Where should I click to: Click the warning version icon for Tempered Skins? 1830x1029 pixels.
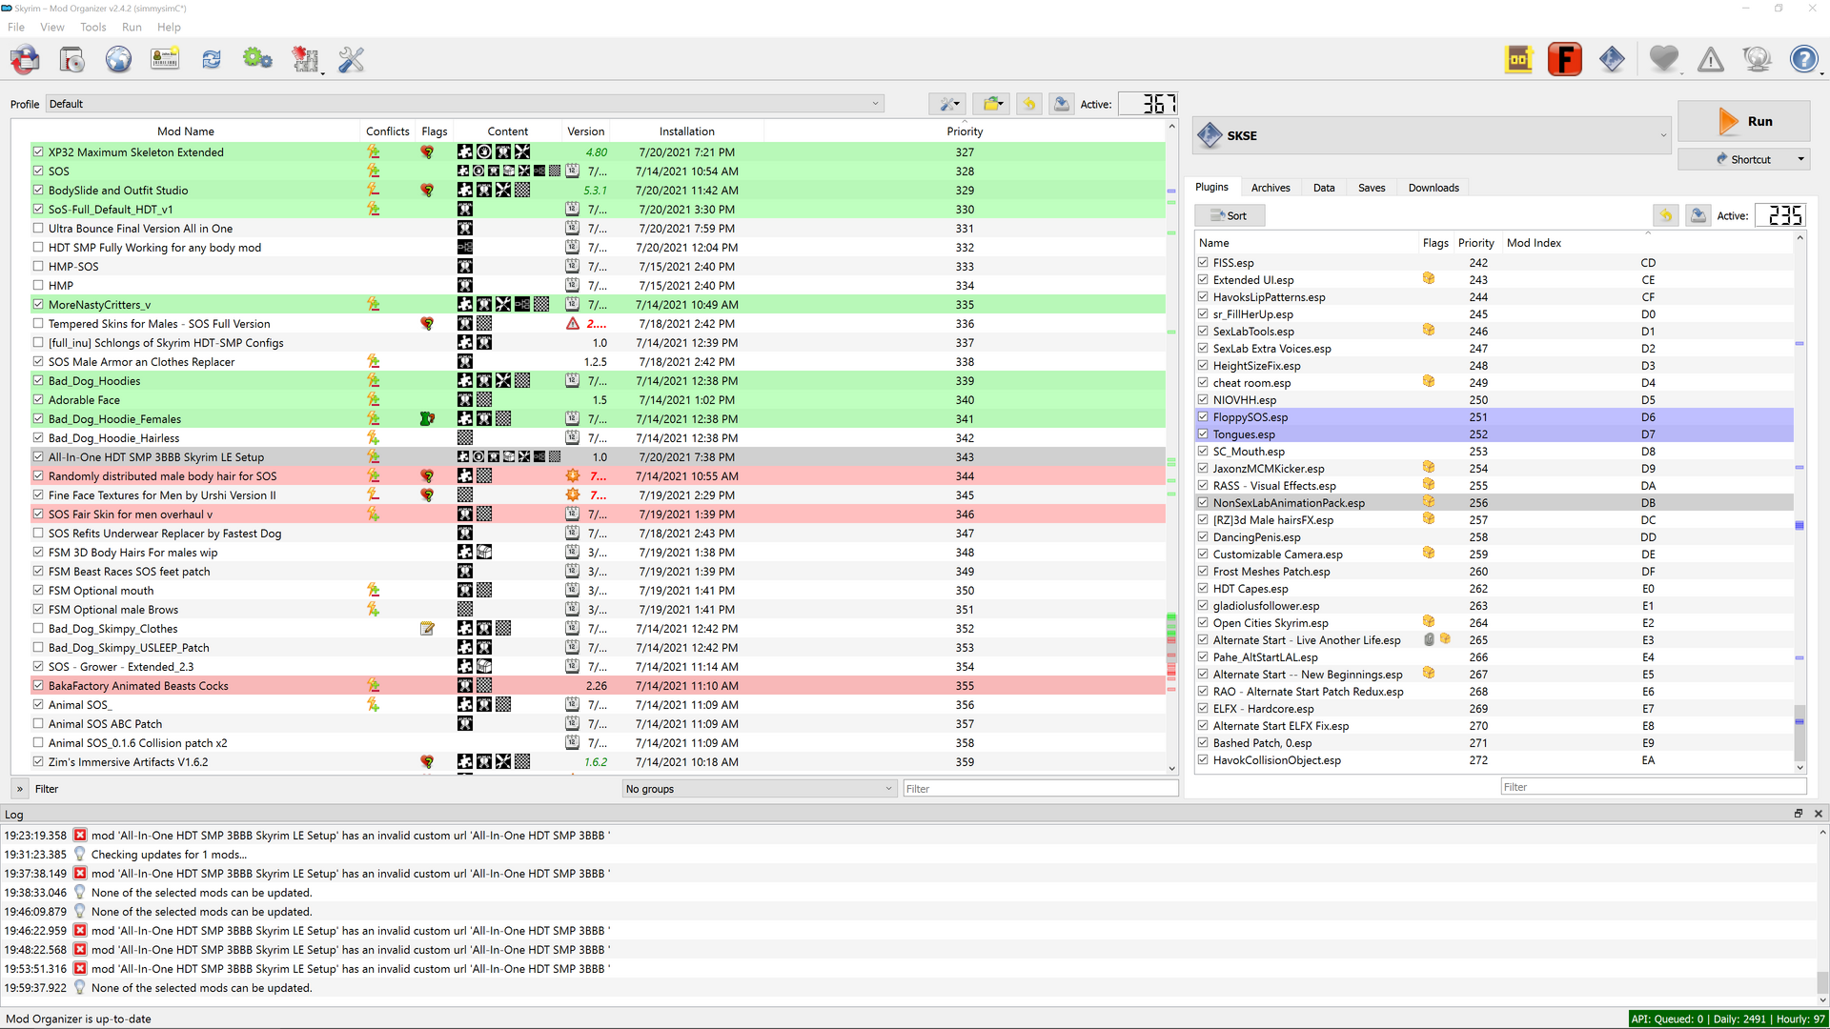pos(573,324)
